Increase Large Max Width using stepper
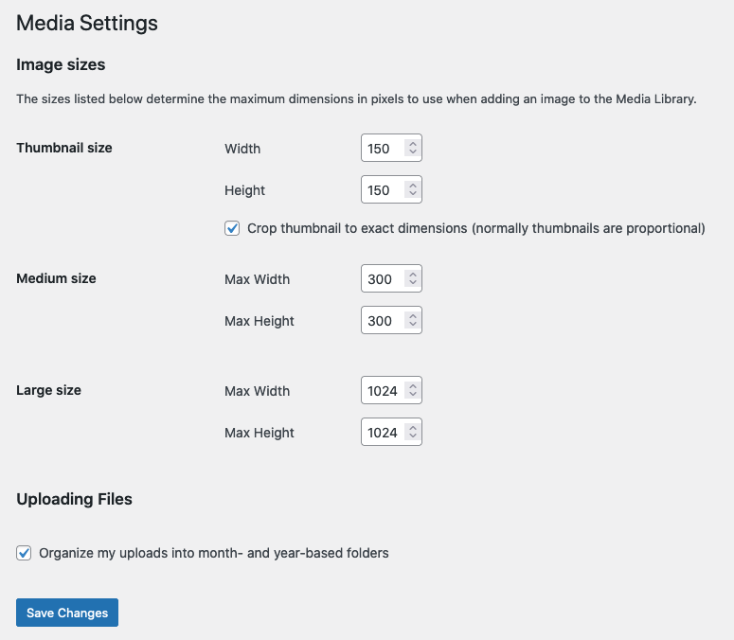This screenshot has width=734, height=640. 412,386
